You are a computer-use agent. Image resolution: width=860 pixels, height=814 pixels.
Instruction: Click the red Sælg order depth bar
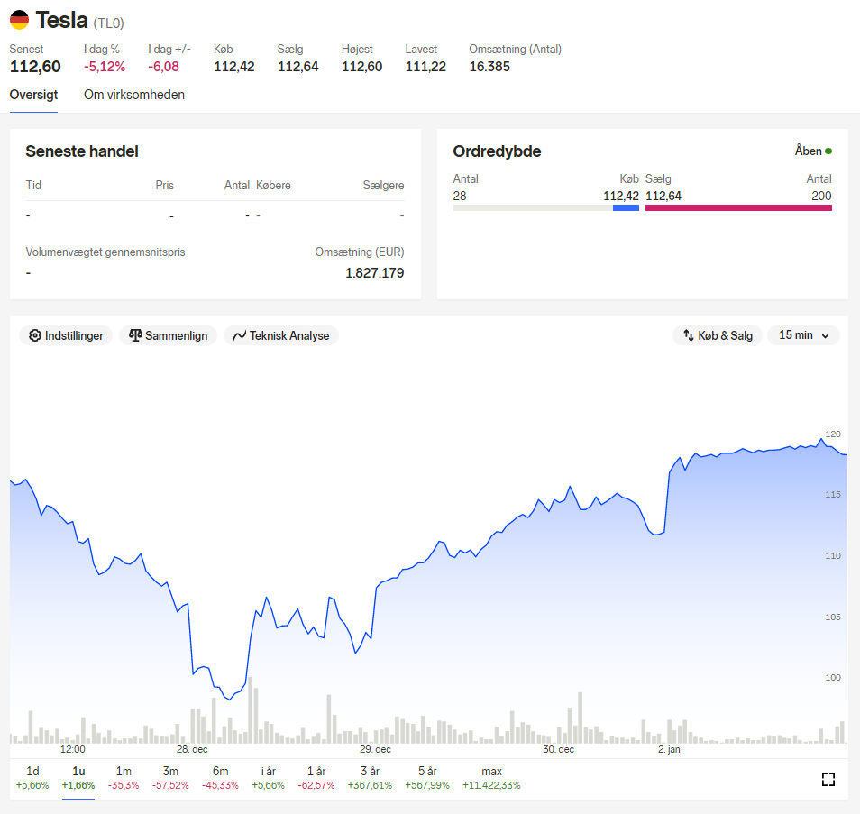[x=738, y=208]
